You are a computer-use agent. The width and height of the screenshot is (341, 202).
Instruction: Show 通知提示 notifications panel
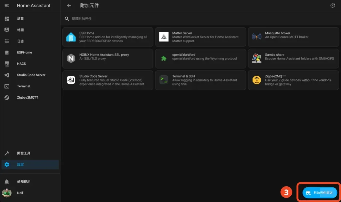coord(23,182)
